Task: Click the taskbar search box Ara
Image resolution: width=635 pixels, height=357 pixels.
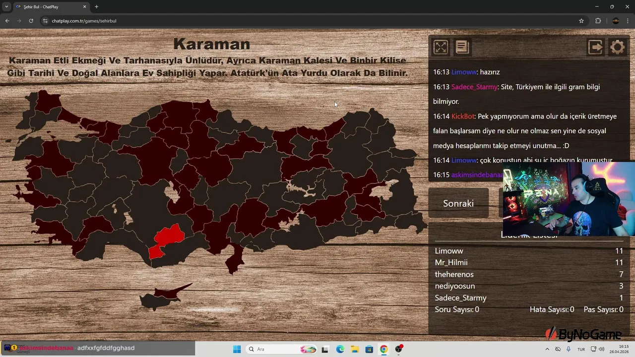Action: [282, 349]
